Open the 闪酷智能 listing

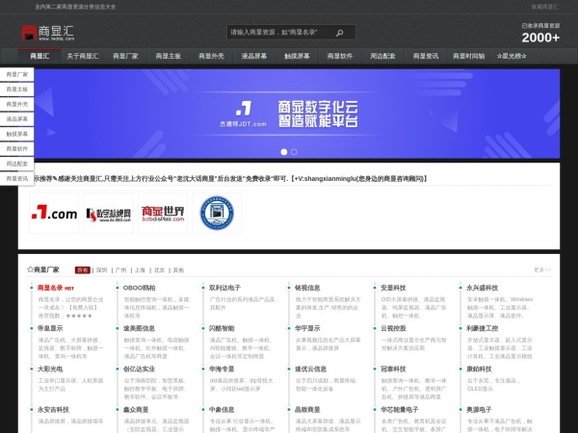tap(222, 328)
